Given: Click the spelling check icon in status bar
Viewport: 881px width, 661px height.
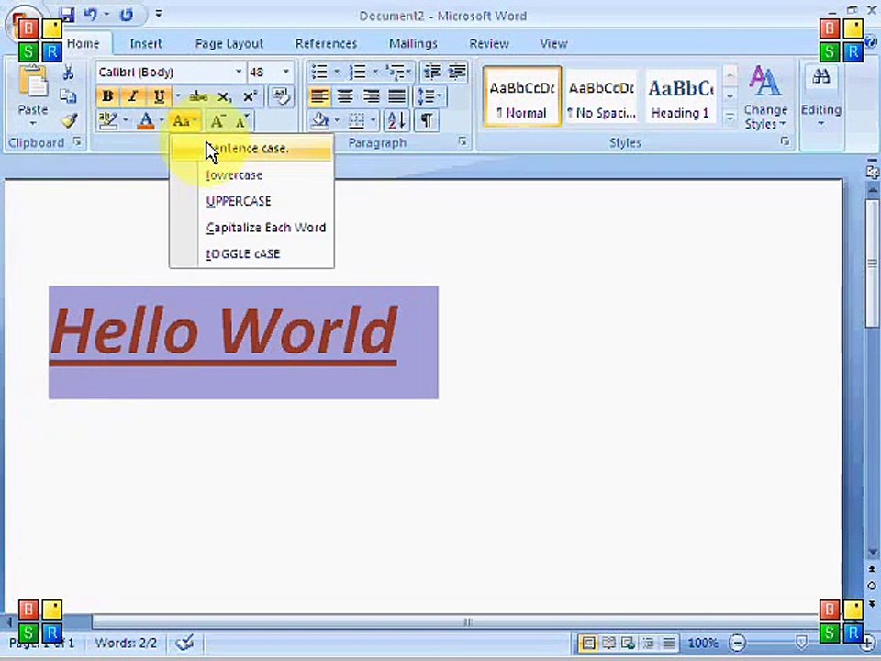Looking at the screenshot, I should 184,642.
